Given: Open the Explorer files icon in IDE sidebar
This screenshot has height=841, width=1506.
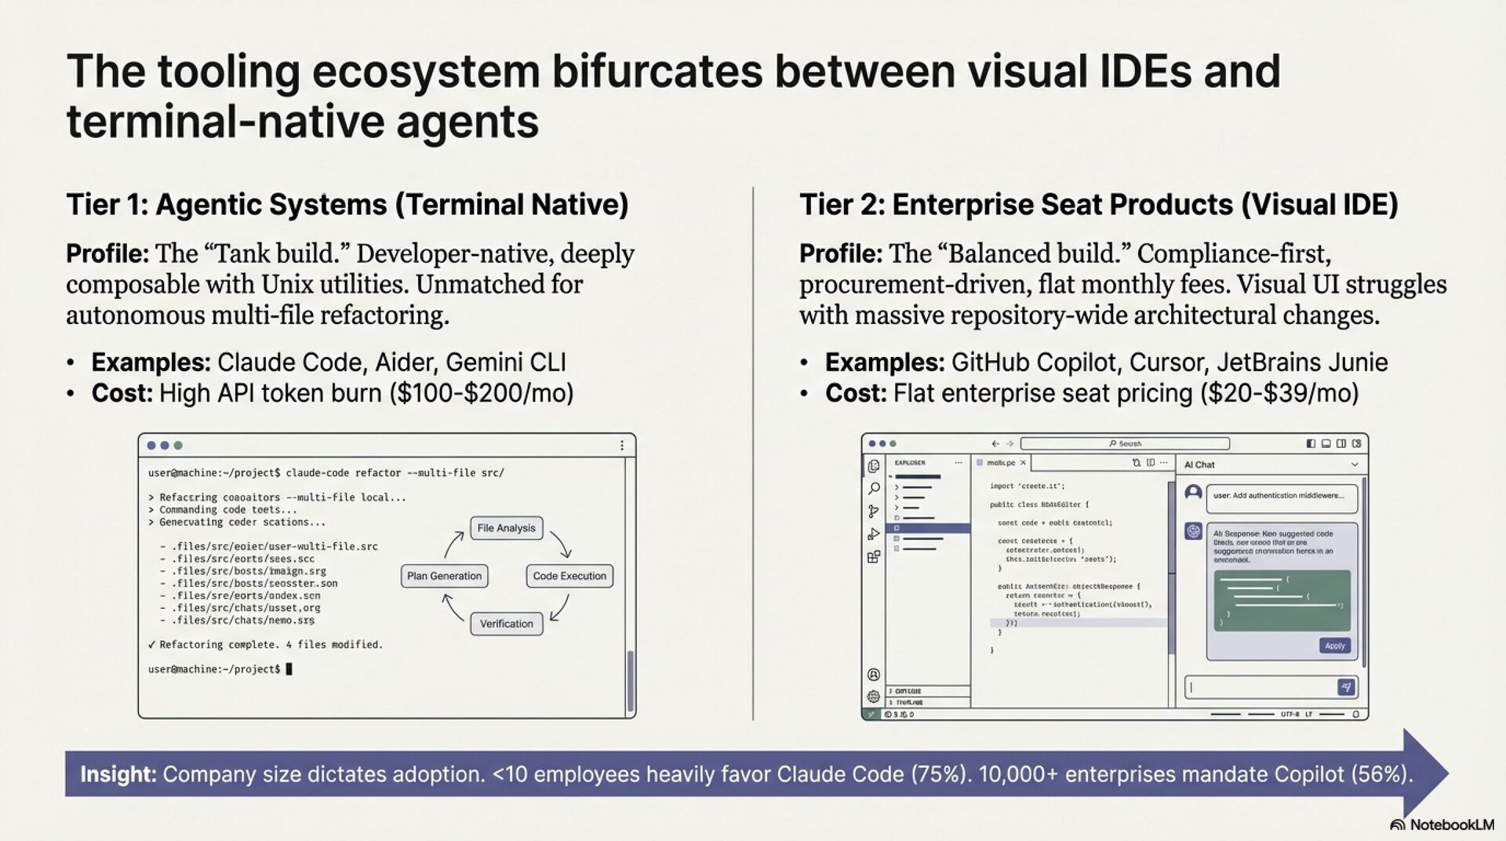Looking at the screenshot, I should click(x=874, y=466).
